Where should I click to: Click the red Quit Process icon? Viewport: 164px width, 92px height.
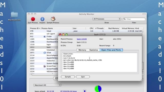pyautogui.click(x=33, y=19)
